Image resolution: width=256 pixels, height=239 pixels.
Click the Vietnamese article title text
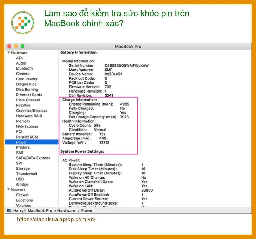click(x=117, y=18)
